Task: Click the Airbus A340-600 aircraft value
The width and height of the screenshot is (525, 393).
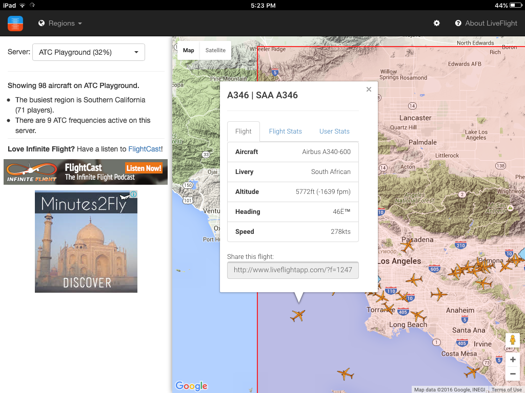Action: [326, 151]
